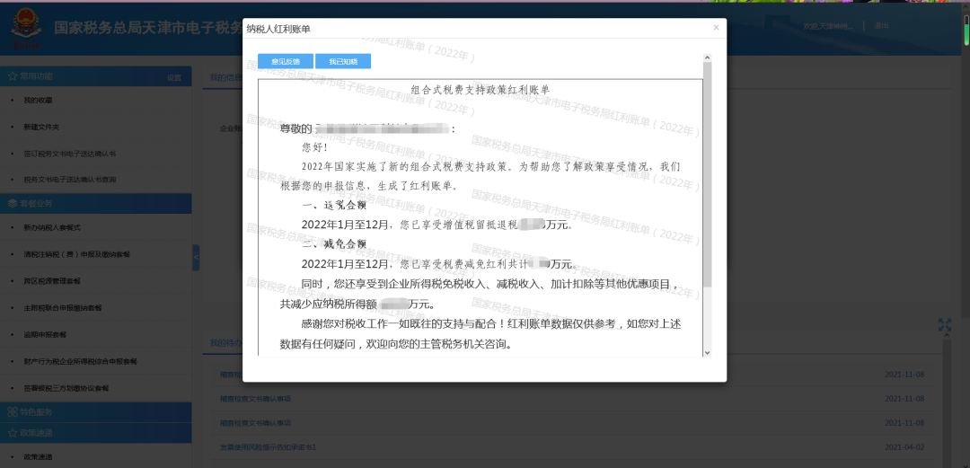Image resolution: width=970 pixels, height=468 pixels.
Task: Click the dialog scrollbar up arrow
Action: pyautogui.click(x=707, y=59)
